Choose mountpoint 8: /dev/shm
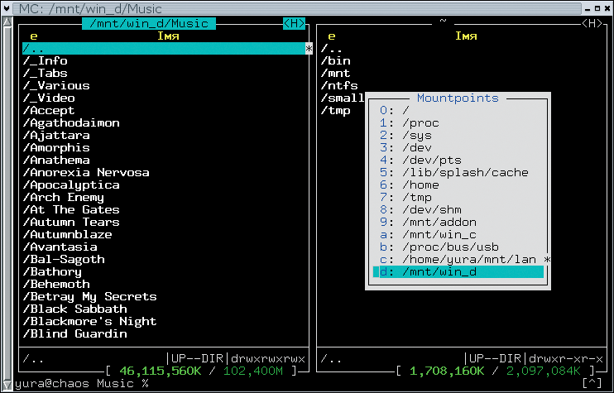The height and width of the screenshot is (393, 614). 458,210
